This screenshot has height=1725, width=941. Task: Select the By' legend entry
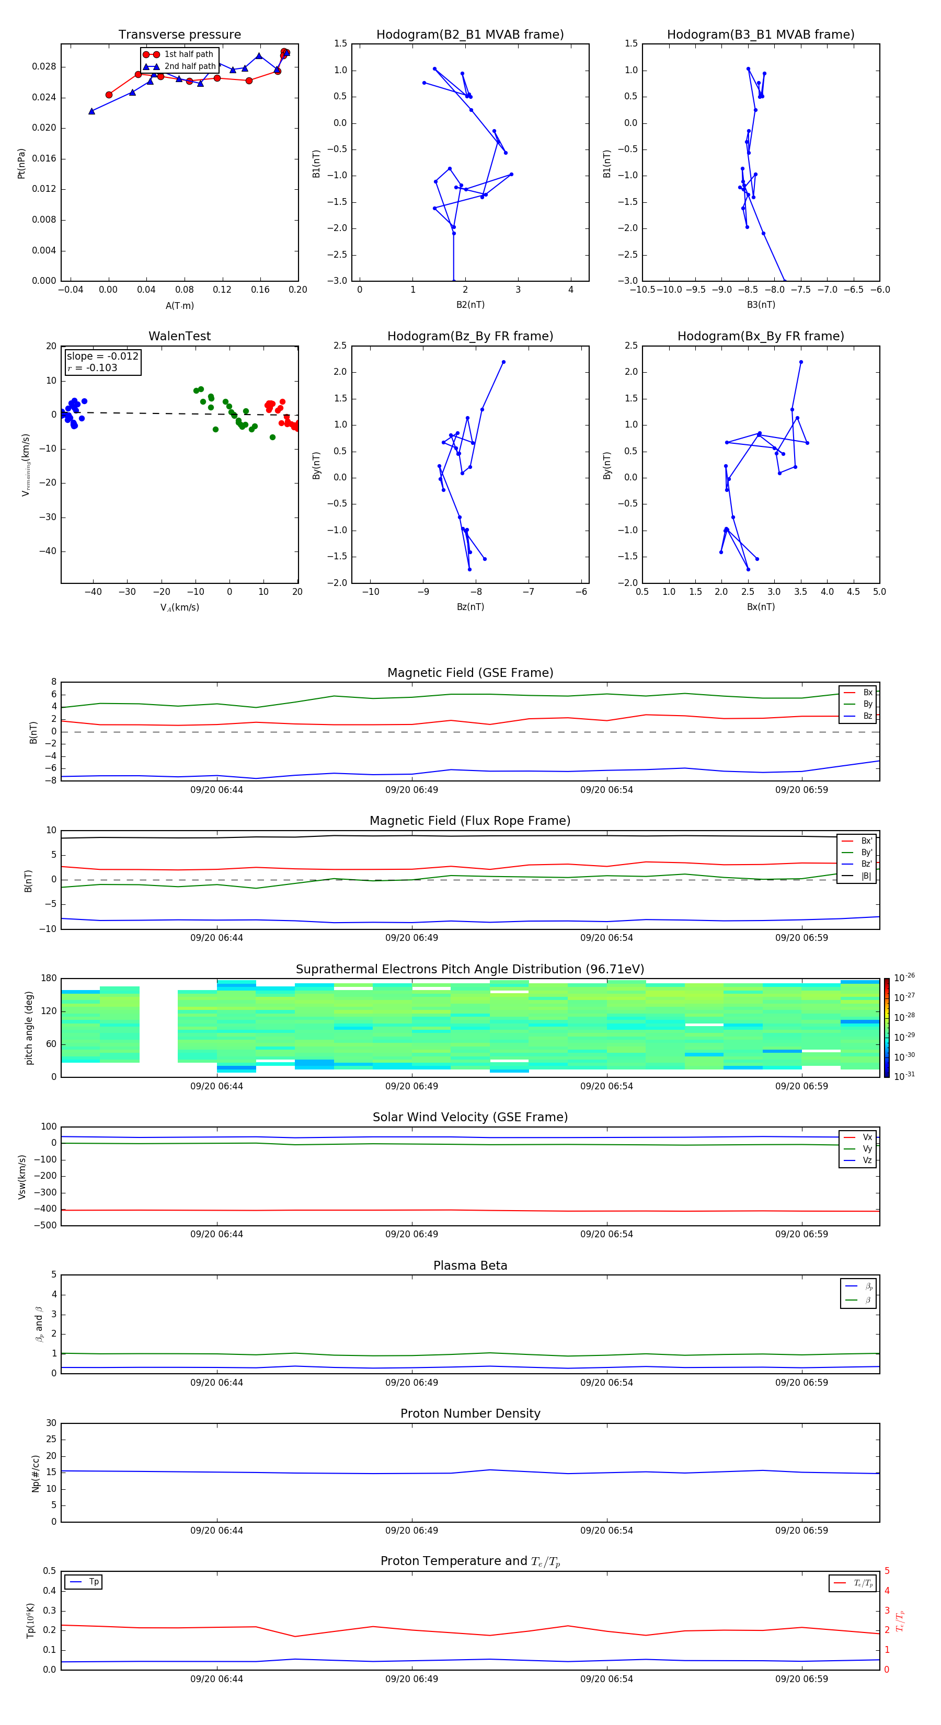[x=857, y=853]
